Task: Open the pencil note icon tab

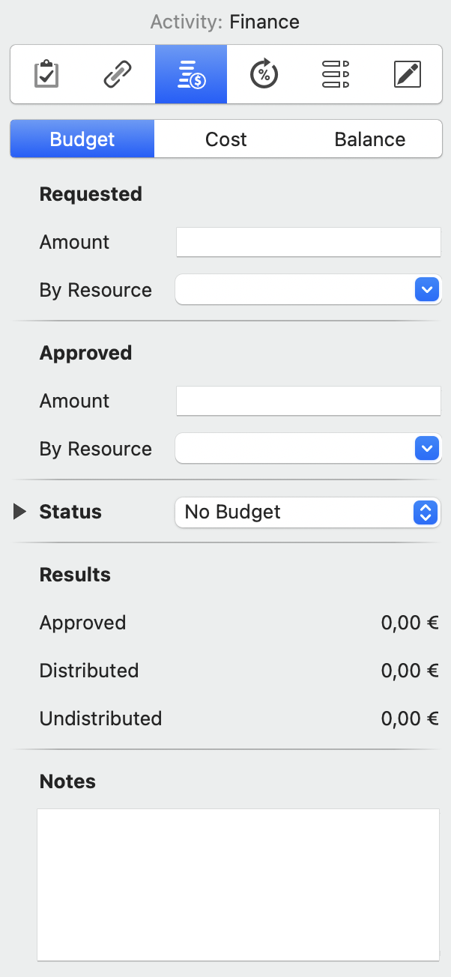Action: (x=407, y=74)
